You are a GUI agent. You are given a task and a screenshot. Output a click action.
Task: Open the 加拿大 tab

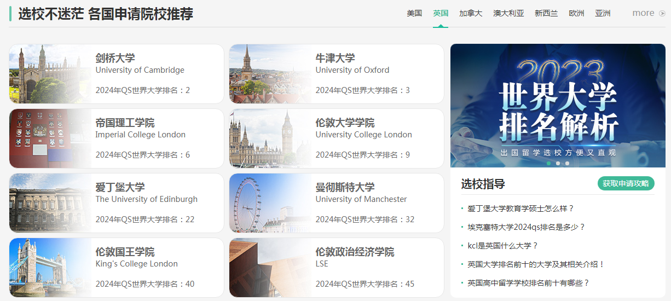coord(471,13)
